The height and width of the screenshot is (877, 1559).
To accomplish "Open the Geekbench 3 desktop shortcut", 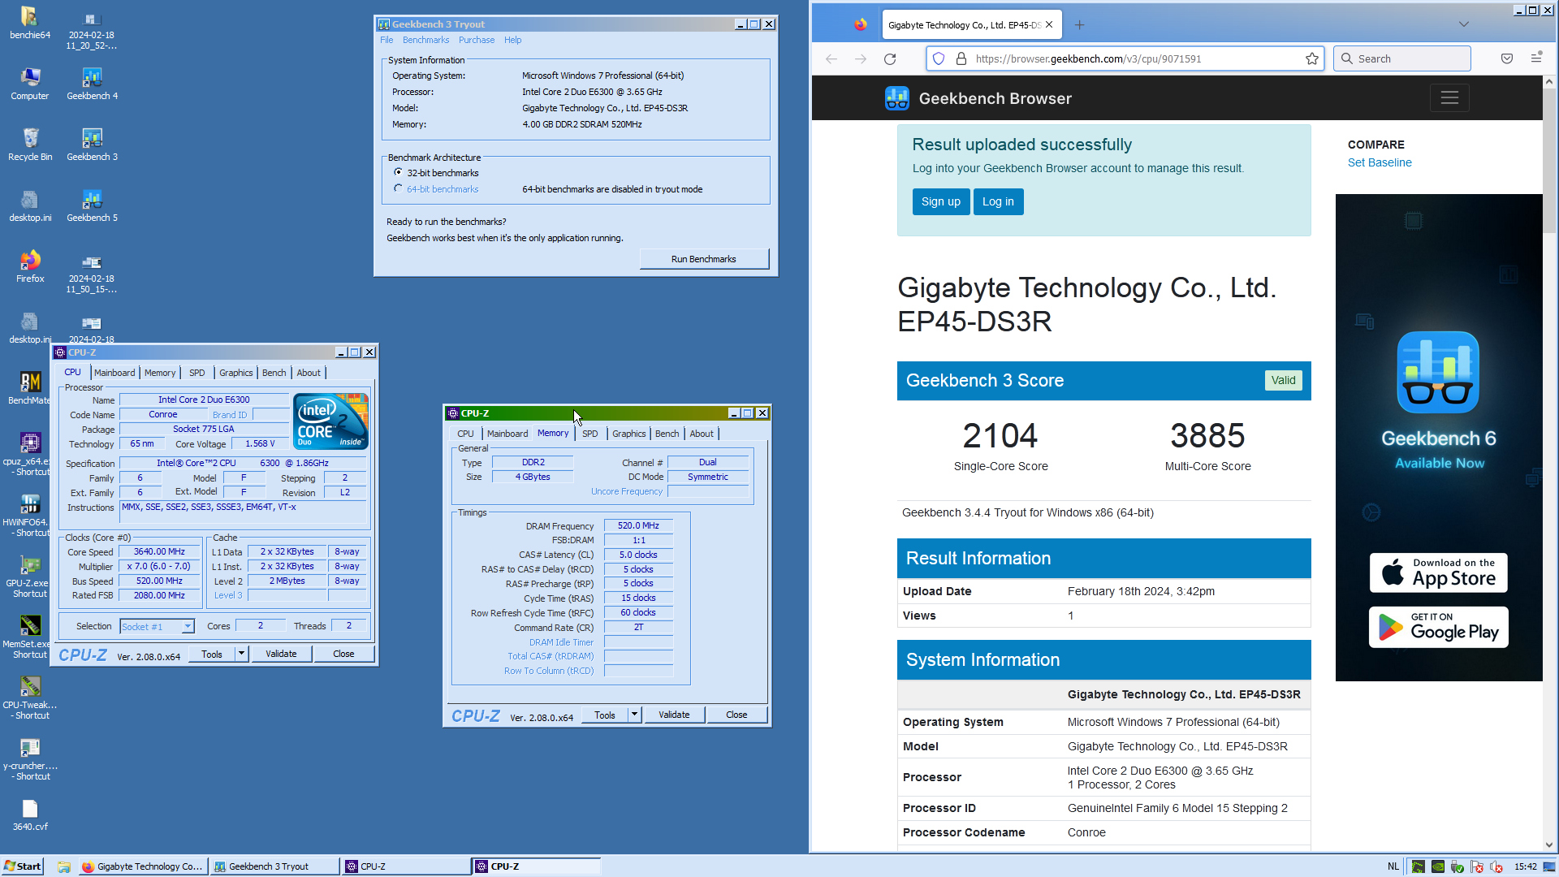I will tap(92, 145).
